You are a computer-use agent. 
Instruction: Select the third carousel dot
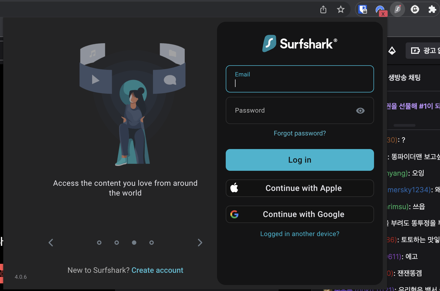tap(134, 243)
